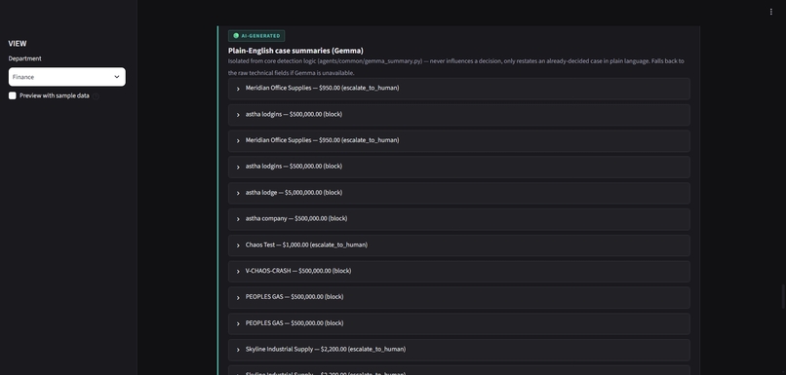Expand the first PEOPLES GAS block case
Screen dimensions: 786x375
tap(458, 297)
